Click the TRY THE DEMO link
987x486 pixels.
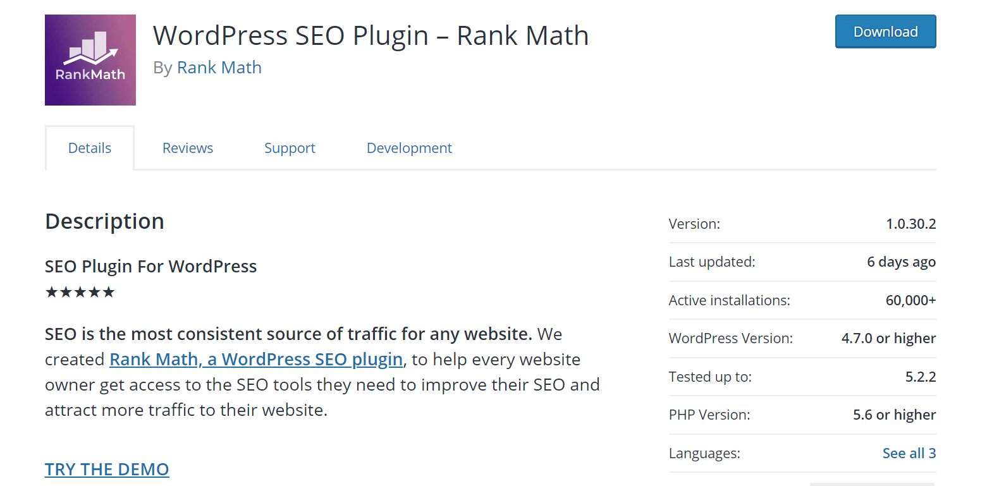107,469
